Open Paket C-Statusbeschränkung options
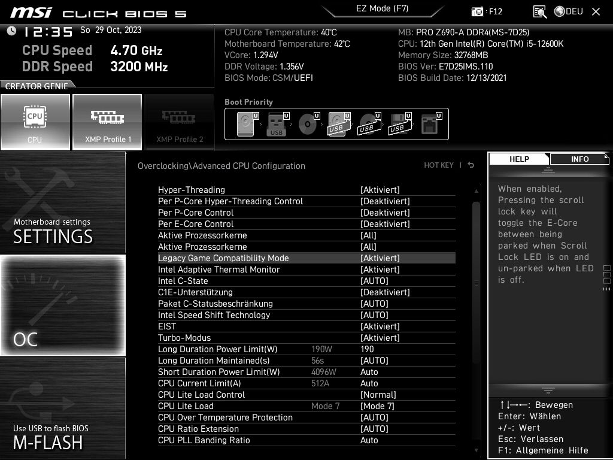 tap(306, 304)
